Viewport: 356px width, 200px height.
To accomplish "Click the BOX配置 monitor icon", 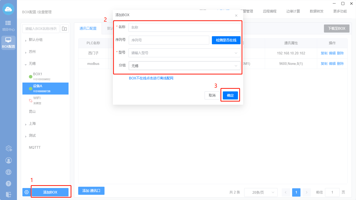I will 8,42.
